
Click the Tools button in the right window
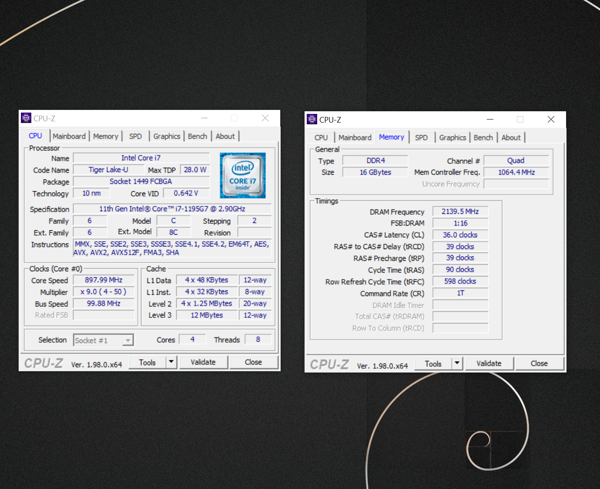433,363
